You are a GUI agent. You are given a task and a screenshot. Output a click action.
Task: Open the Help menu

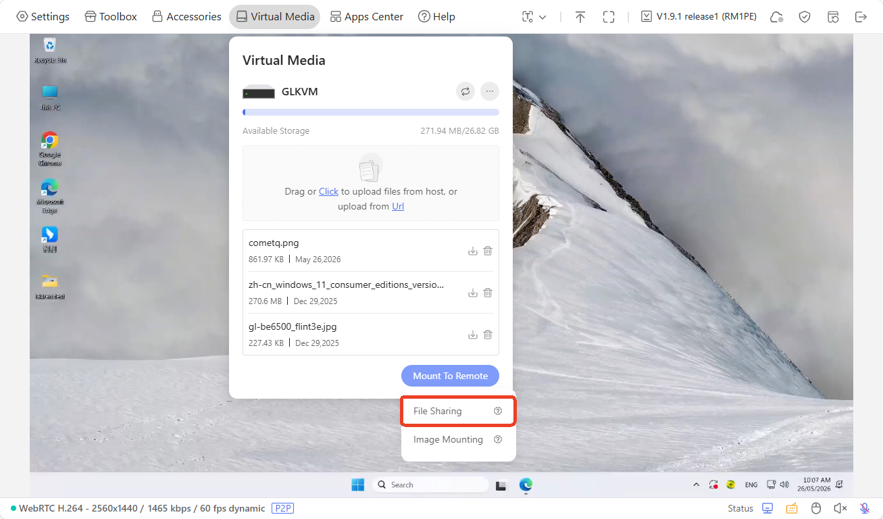coord(436,16)
